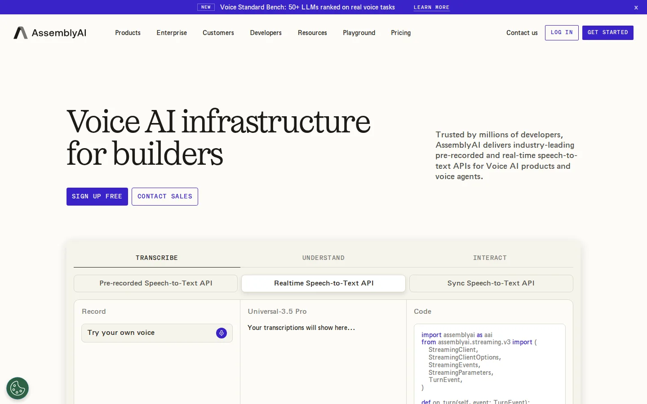
Task: Click the LOG IN button
Action: (x=562, y=33)
